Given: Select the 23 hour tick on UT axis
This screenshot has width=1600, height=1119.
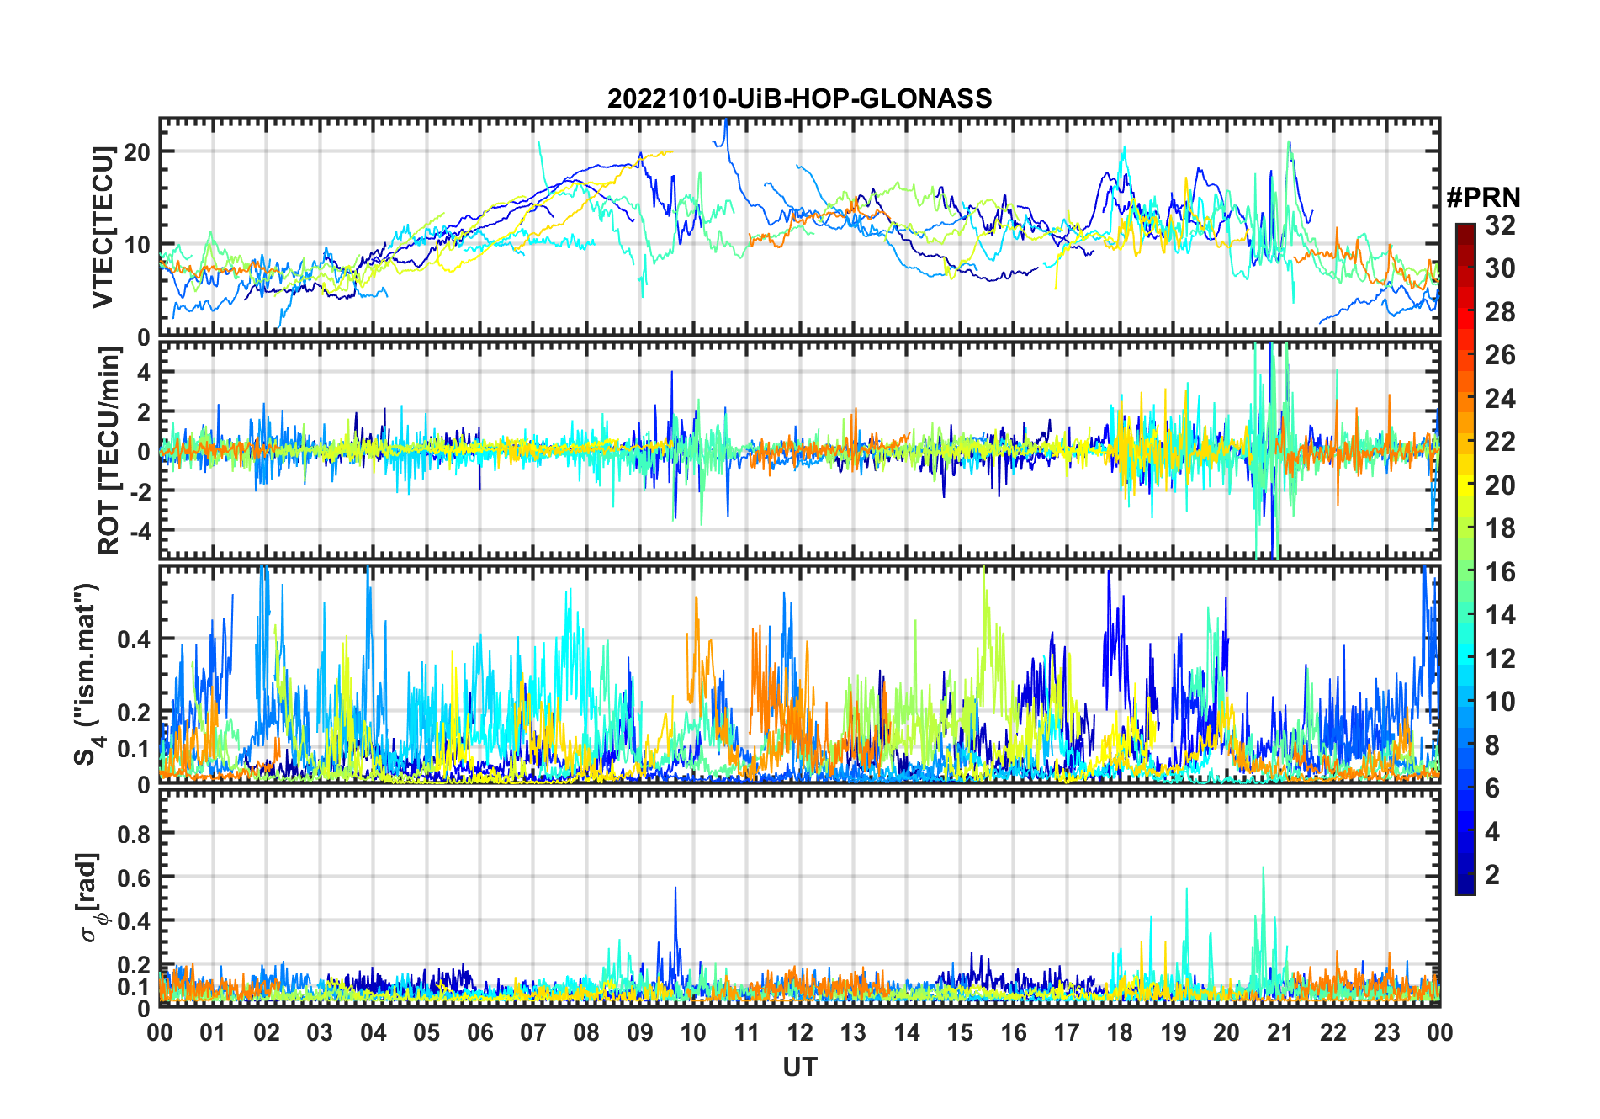Looking at the screenshot, I should (x=1386, y=1033).
